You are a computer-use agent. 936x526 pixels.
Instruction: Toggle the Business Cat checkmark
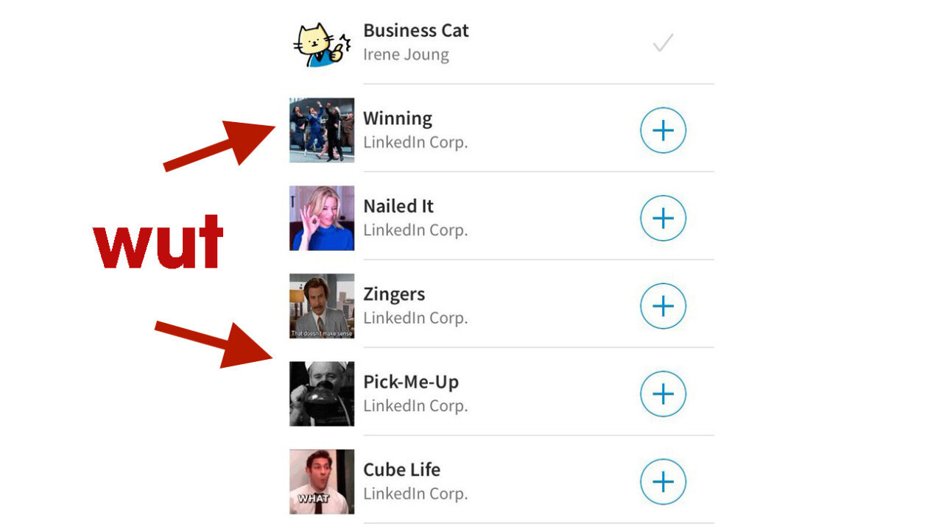click(663, 44)
